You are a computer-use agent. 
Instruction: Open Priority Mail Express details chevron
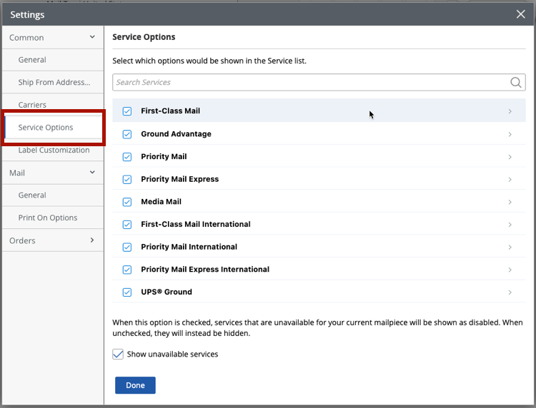pos(510,179)
